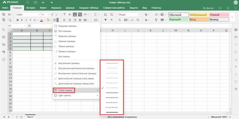
Task: Click the align left icon
Action: [x=64, y=20]
